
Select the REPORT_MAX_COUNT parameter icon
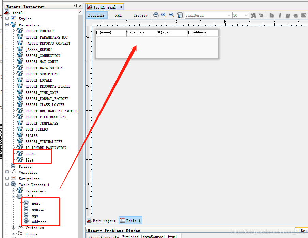tap(20, 61)
